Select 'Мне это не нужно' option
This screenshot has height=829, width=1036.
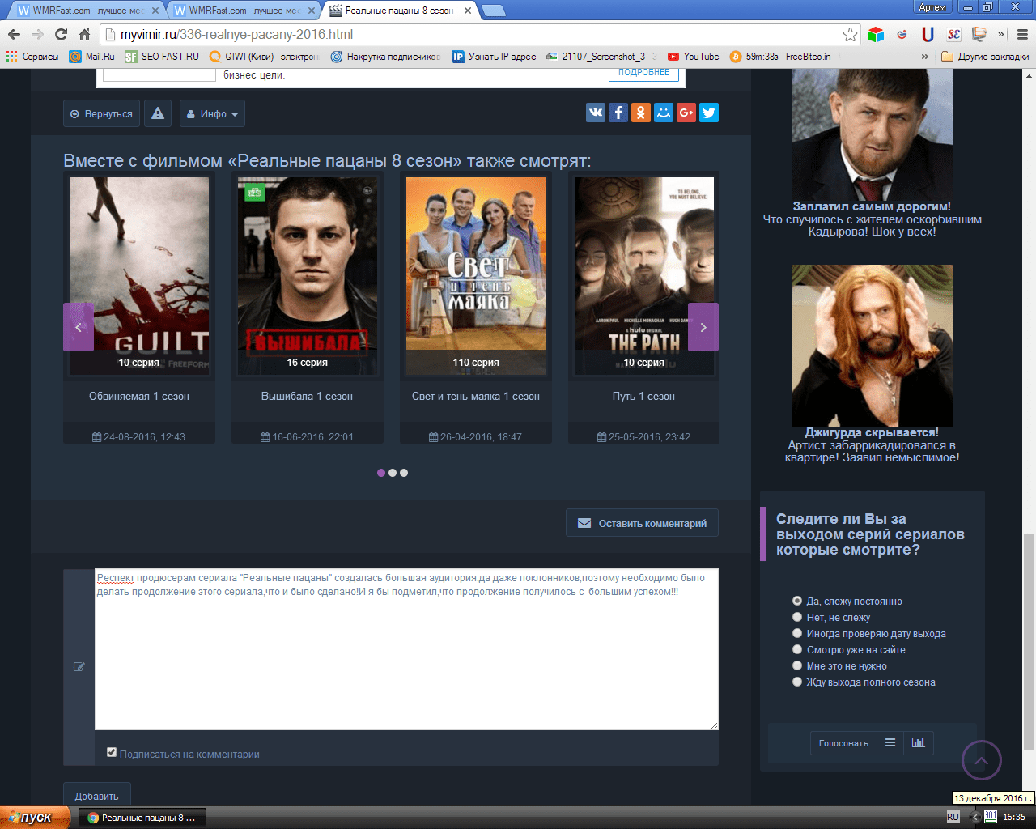tap(797, 665)
